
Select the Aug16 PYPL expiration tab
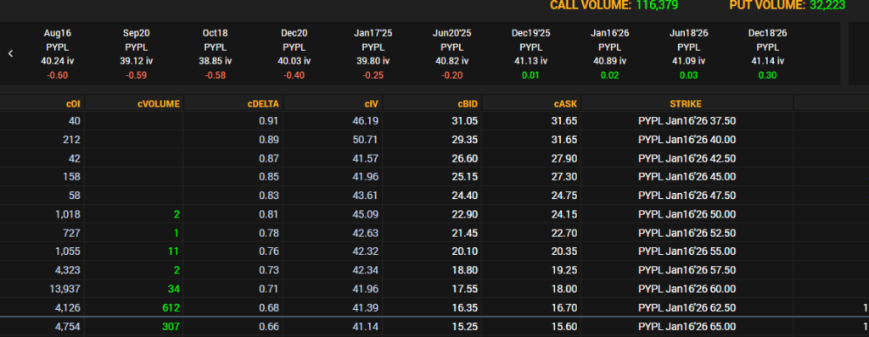[x=57, y=53]
